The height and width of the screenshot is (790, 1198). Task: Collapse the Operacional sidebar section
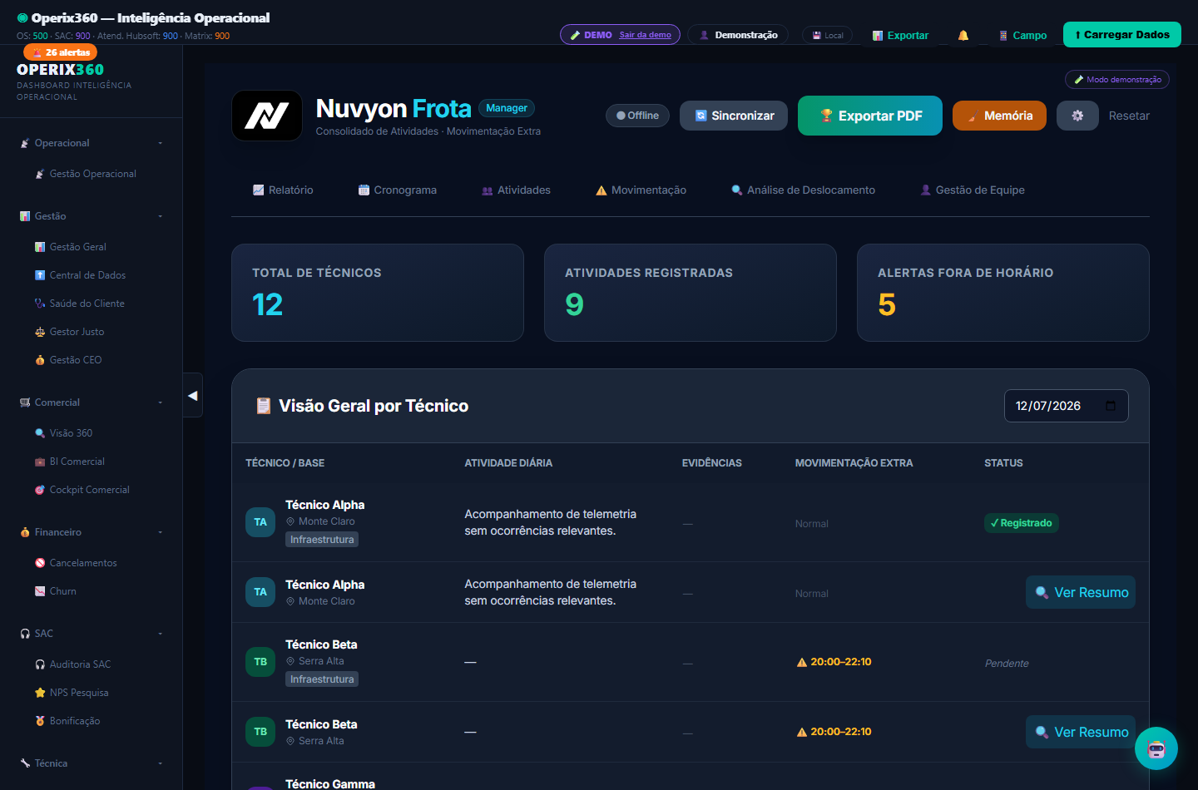[92, 143]
